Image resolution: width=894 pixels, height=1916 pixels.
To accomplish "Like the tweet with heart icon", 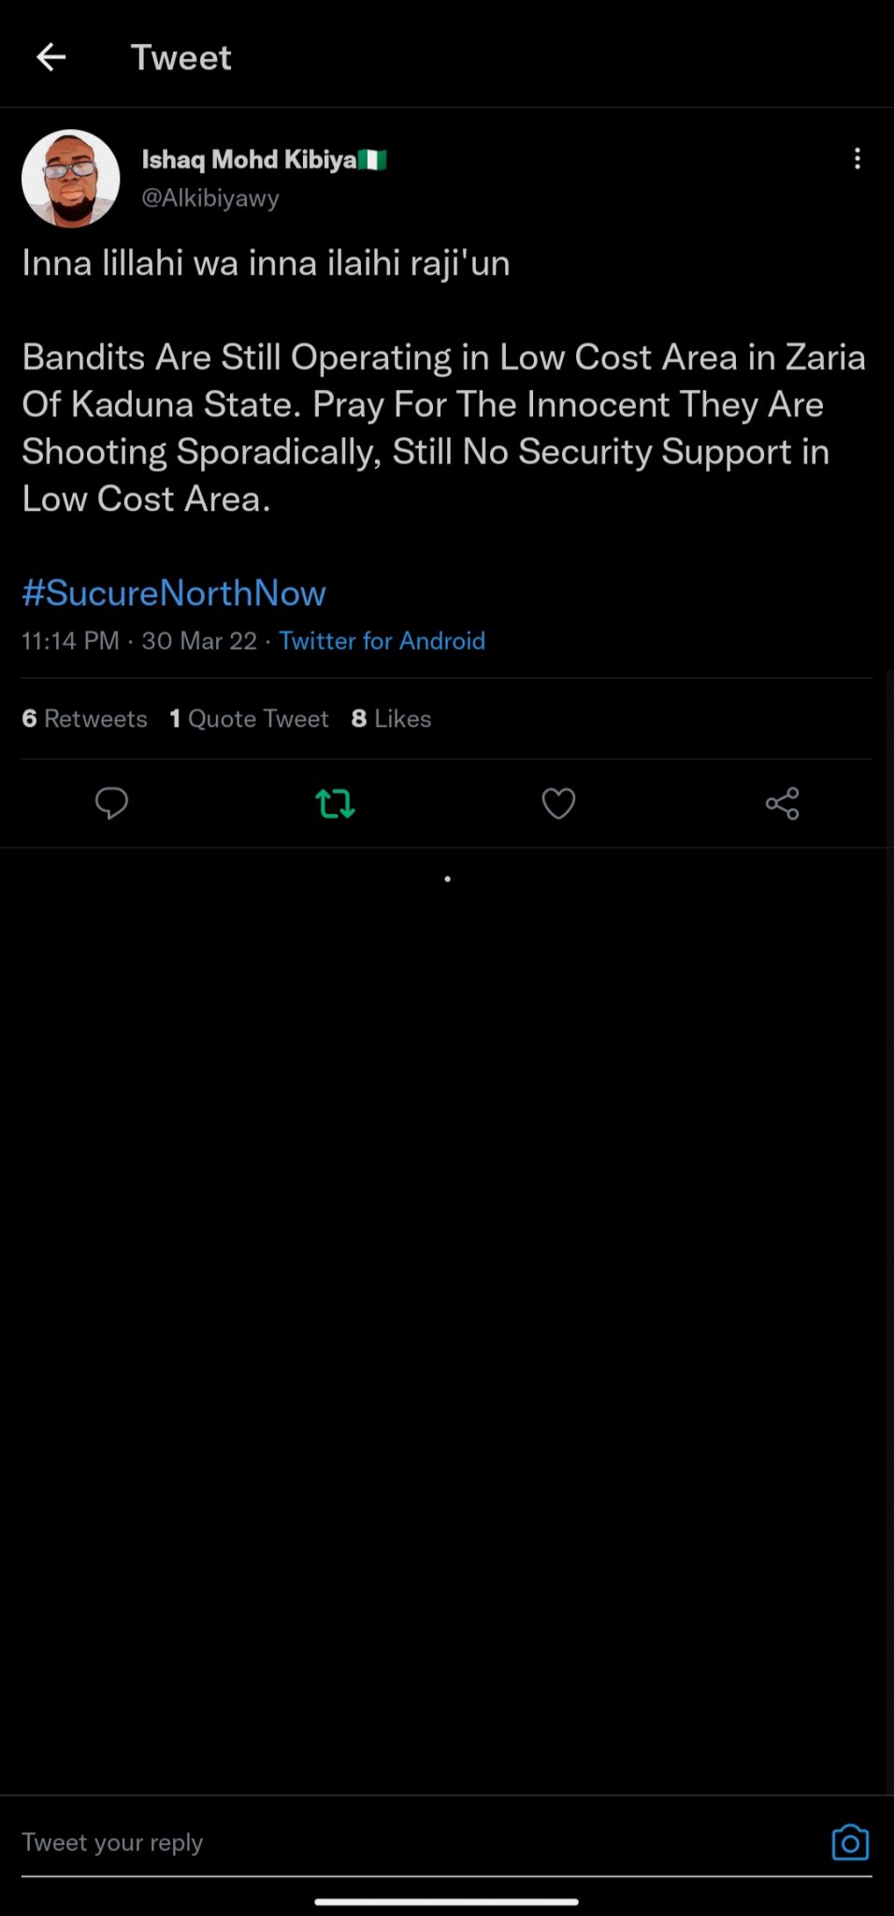I will [558, 804].
